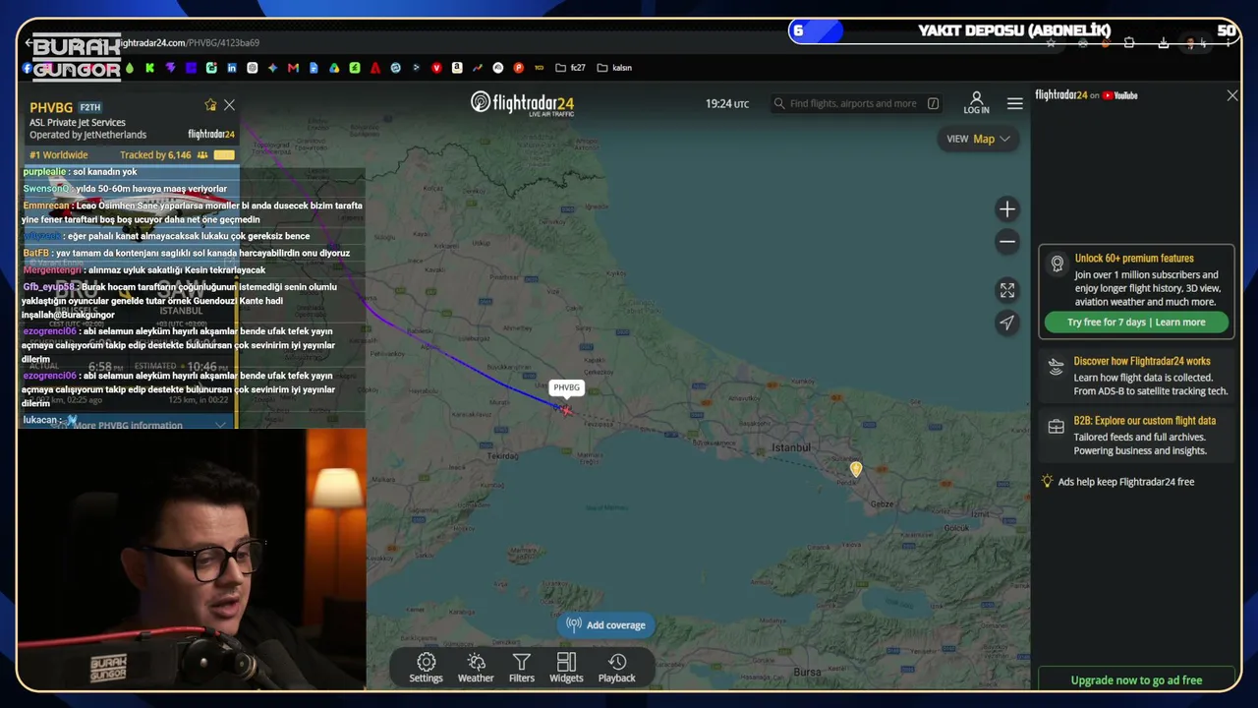Click the yellow airport pin near Gebze
The width and height of the screenshot is (1258, 708).
(x=856, y=470)
